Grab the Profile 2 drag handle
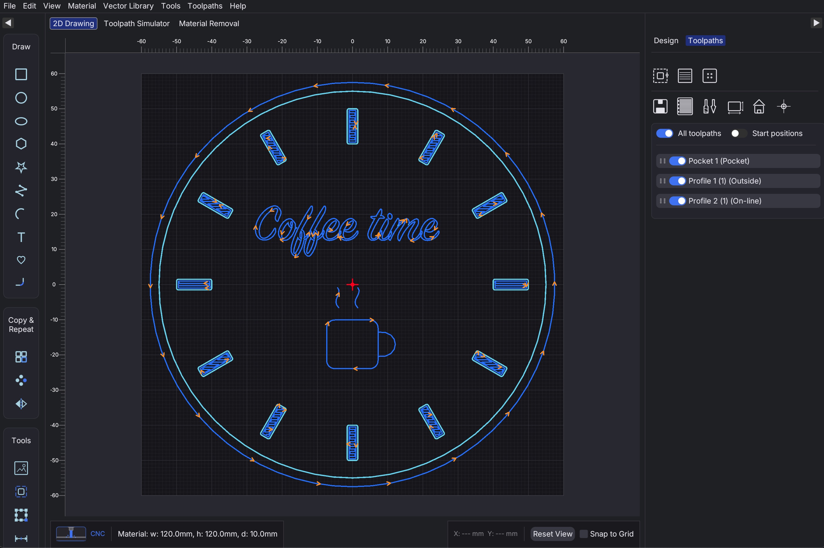This screenshot has width=824, height=548. [662, 201]
